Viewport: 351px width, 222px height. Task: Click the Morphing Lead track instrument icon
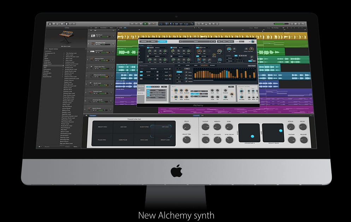coord(92,43)
